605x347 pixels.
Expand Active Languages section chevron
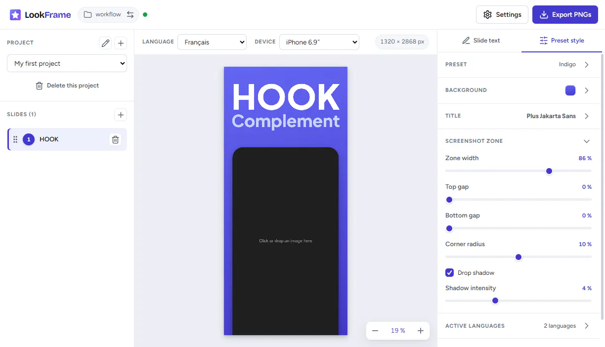[587, 326]
